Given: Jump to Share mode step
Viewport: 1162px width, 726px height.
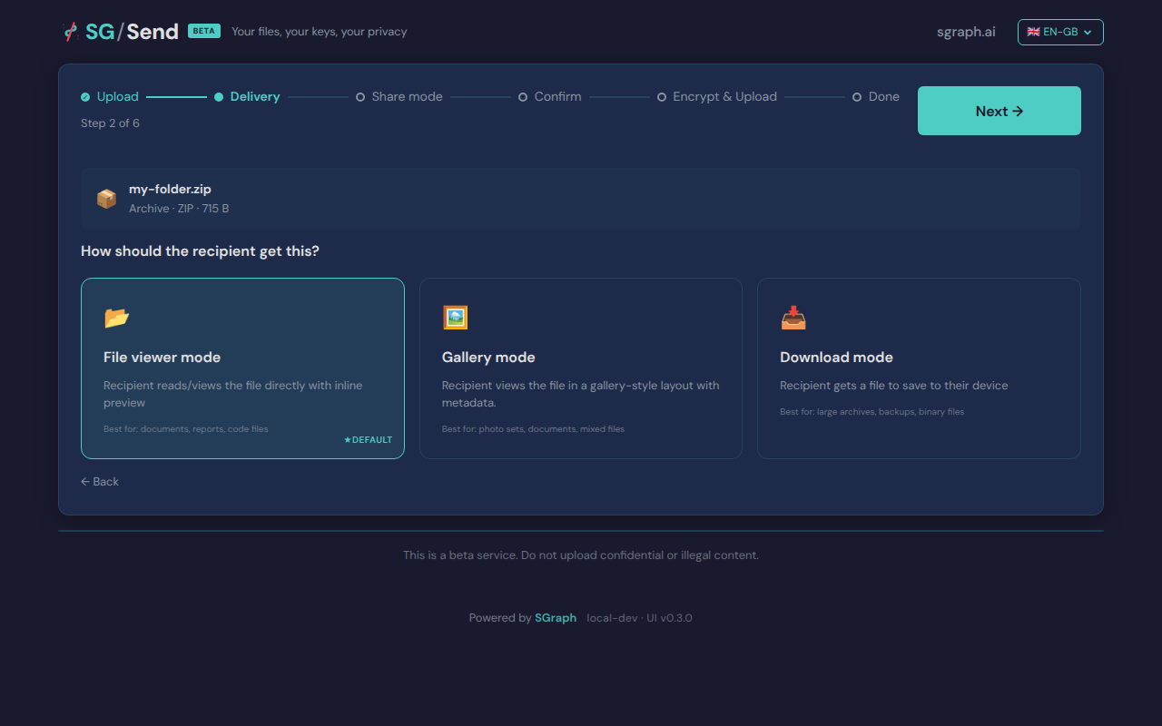Looking at the screenshot, I should (406, 97).
